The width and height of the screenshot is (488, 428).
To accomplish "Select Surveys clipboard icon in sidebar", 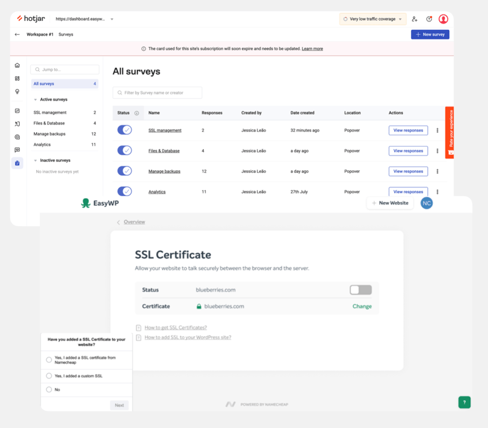I will [17, 163].
